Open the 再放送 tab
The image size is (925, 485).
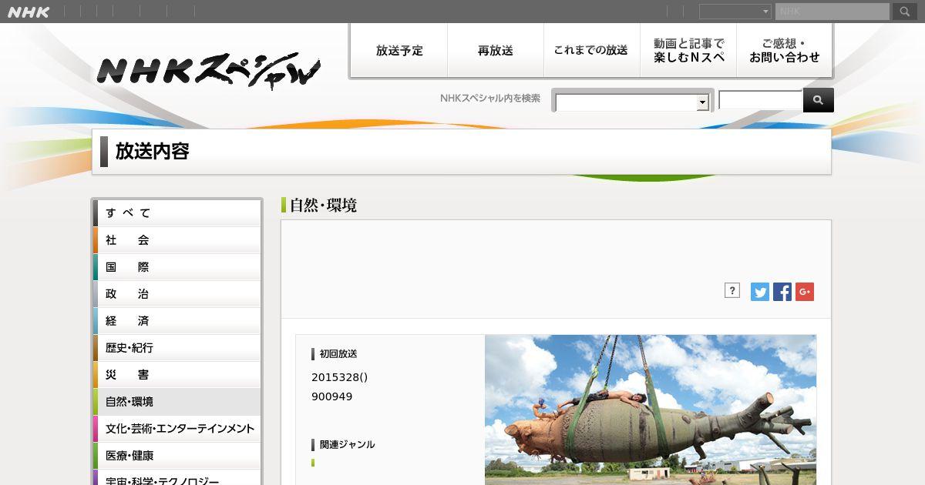(x=496, y=51)
